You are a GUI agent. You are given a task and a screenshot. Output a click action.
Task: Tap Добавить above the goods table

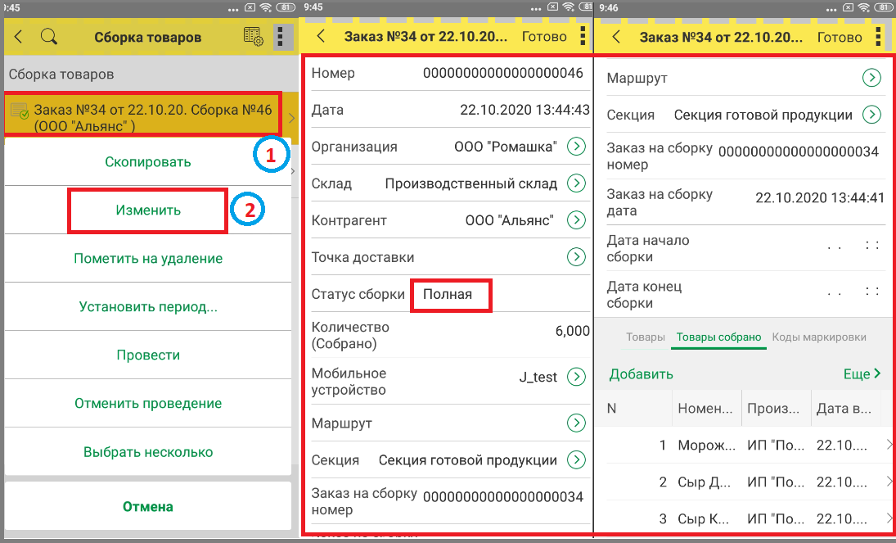(642, 374)
